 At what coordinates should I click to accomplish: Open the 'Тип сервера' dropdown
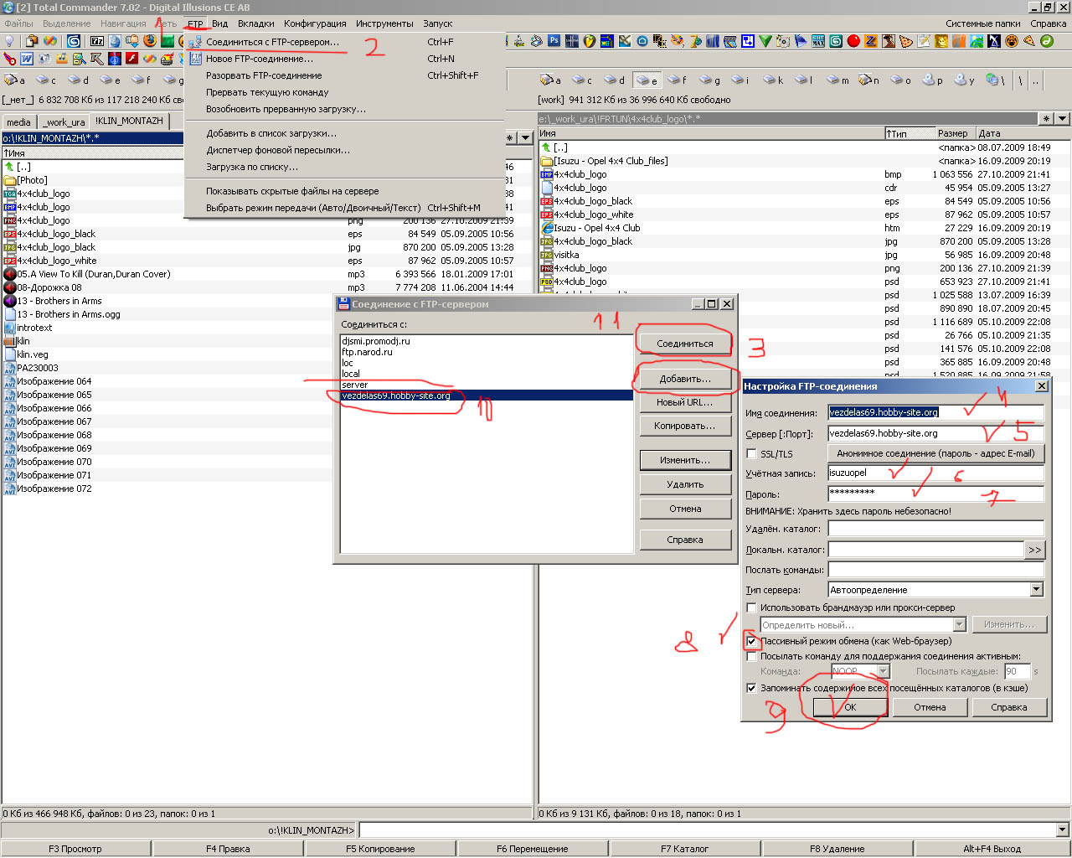[x=1037, y=590]
